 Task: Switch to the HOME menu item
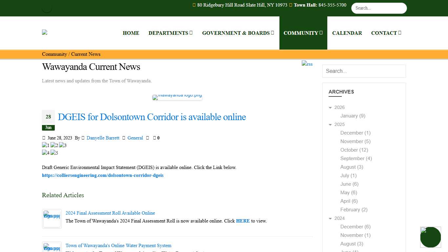(131, 33)
